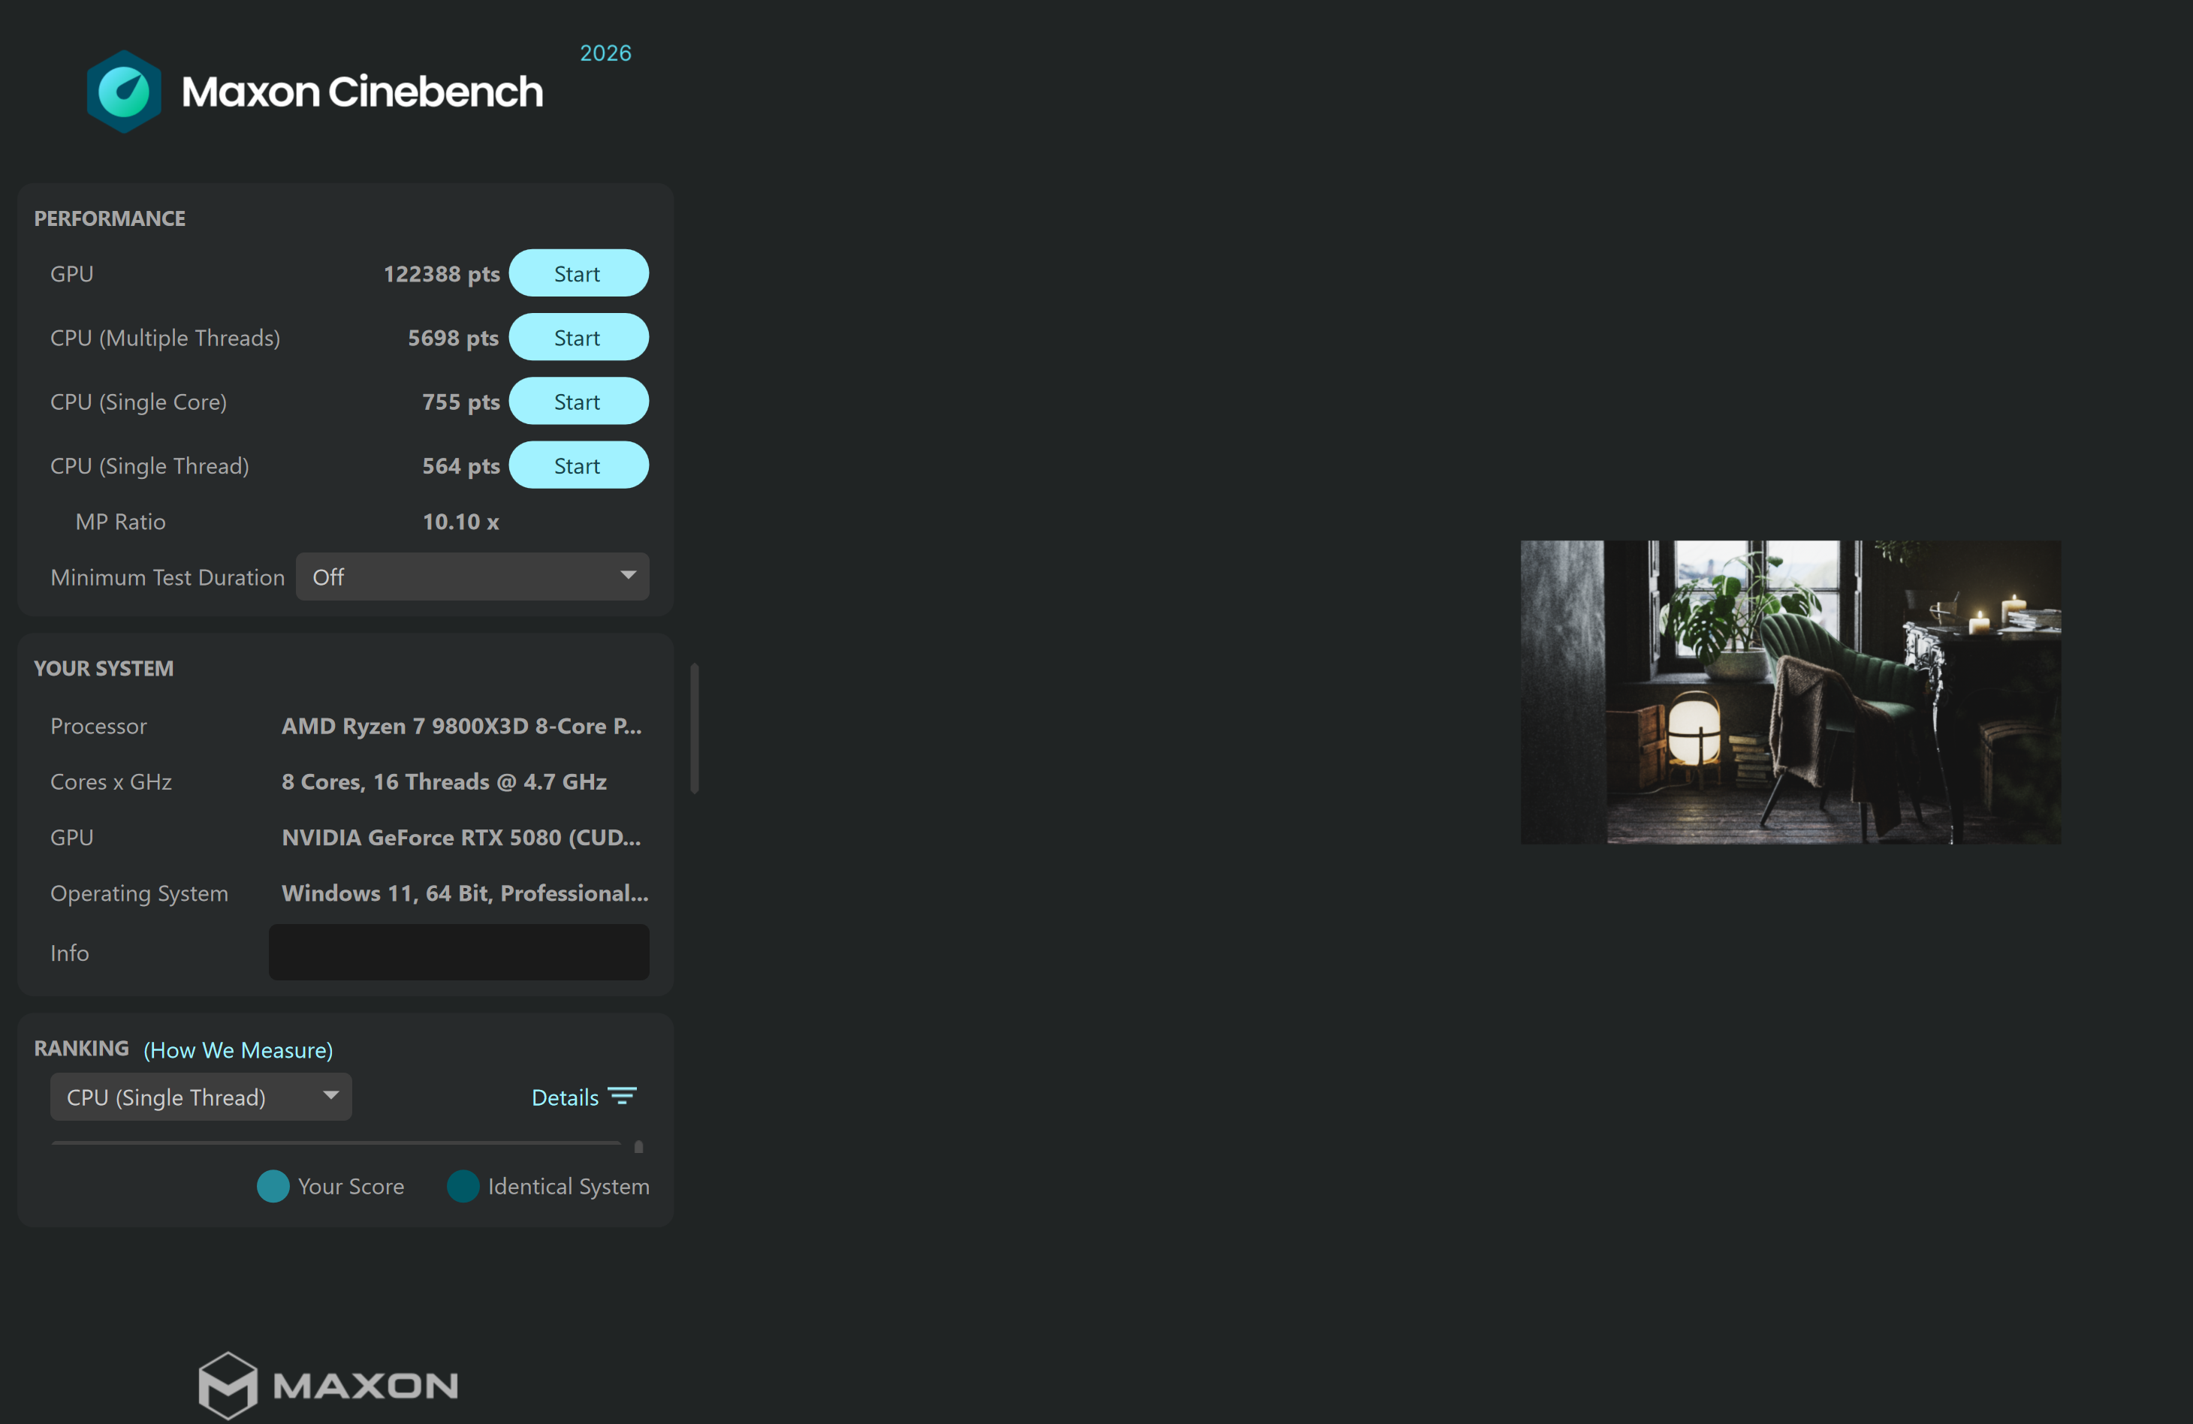Open the CPU (Single Thread) ranking dropdown
Image resolution: width=2193 pixels, height=1424 pixels.
(201, 1097)
